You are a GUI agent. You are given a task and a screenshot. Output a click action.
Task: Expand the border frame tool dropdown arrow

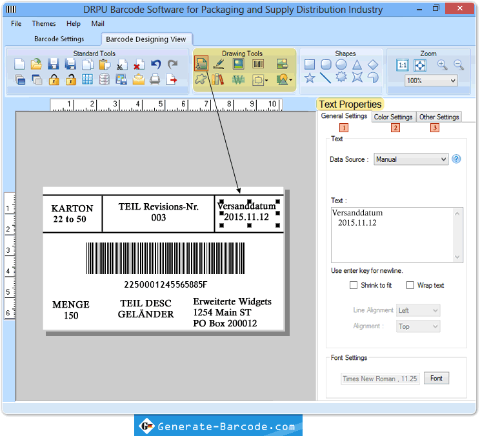click(x=266, y=81)
